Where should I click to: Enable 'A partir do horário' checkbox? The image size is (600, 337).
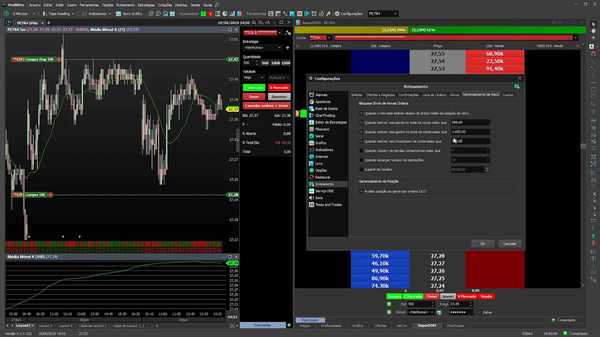(361, 169)
